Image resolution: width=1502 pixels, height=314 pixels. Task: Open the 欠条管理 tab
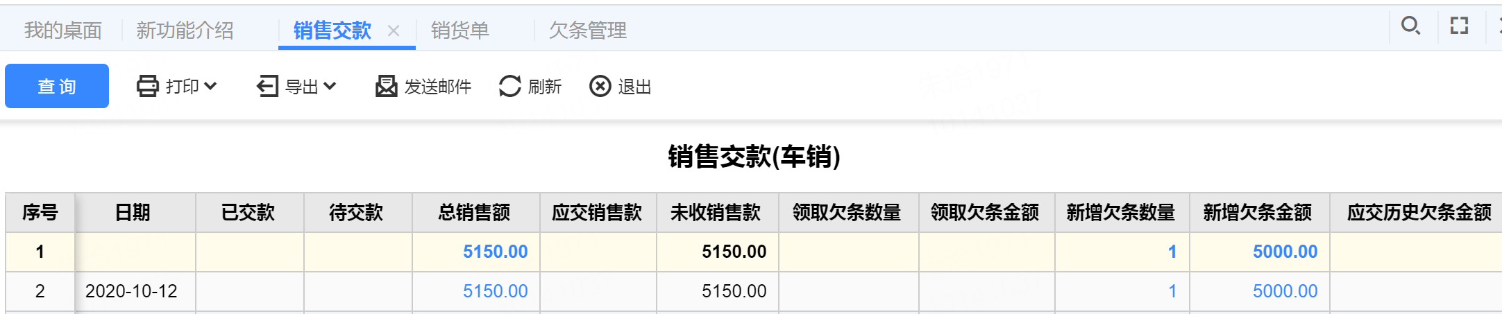pos(588,30)
